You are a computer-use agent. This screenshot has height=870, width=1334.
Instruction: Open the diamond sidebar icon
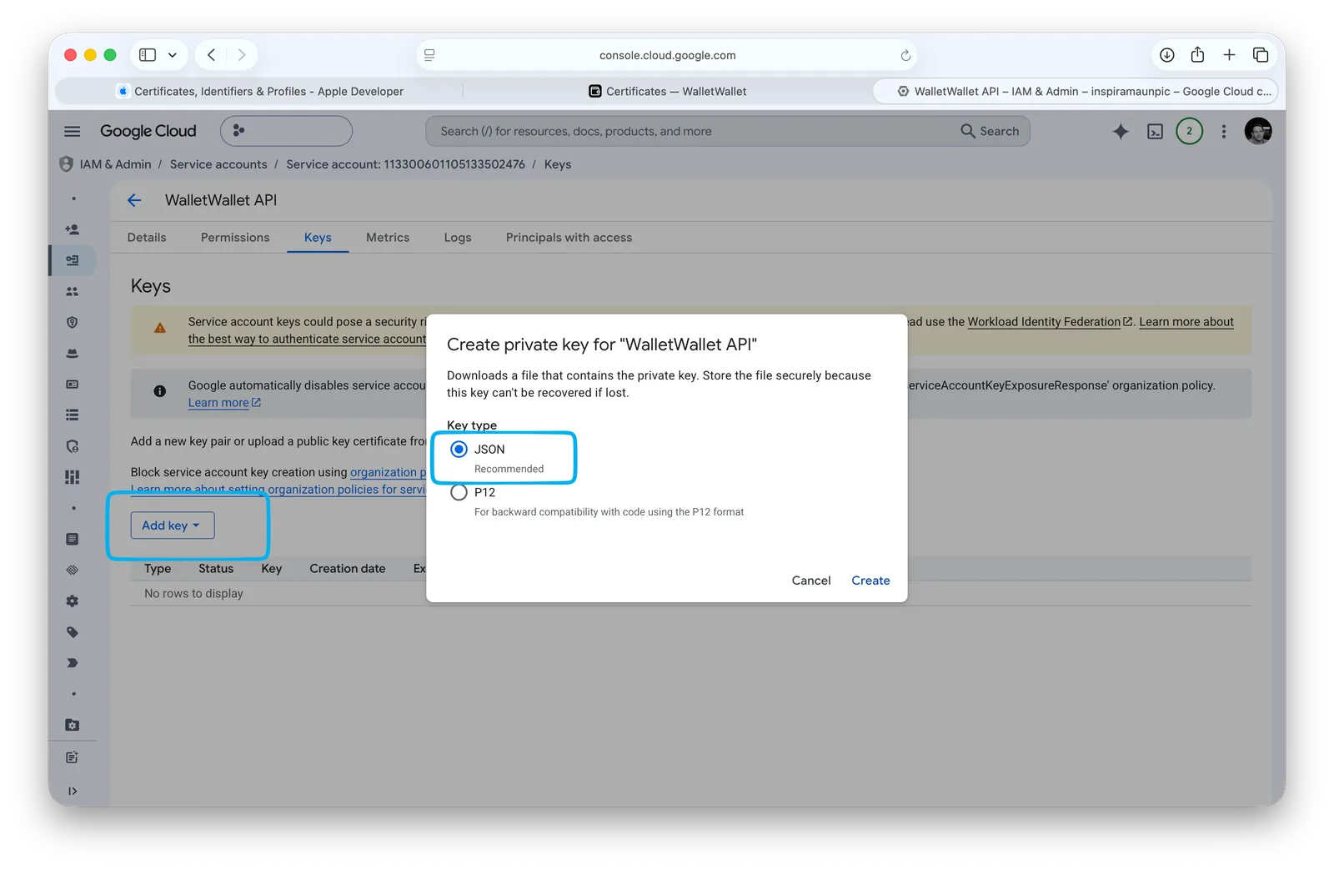(73, 570)
